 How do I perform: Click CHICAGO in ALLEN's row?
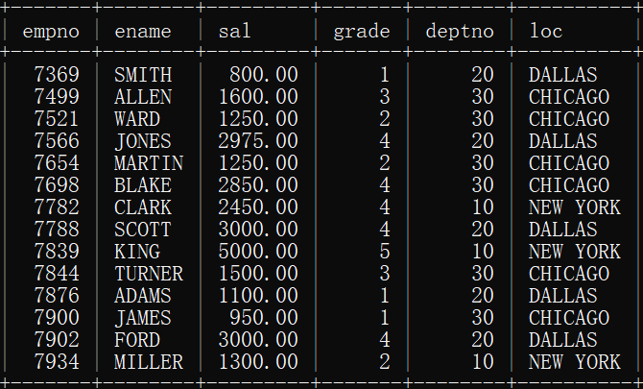[569, 97]
